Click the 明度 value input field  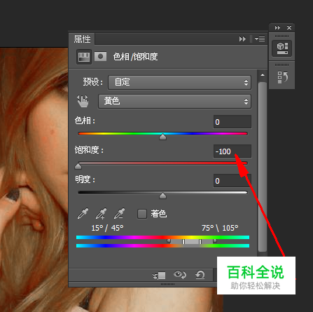(x=232, y=181)
